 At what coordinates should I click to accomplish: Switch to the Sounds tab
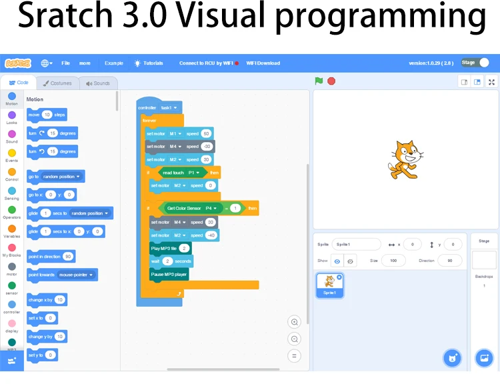coord(98,83)
